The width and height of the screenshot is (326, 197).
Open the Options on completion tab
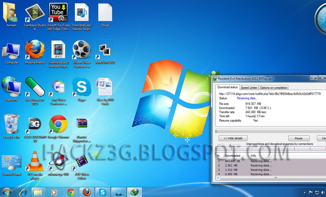(x=274, y=87)
